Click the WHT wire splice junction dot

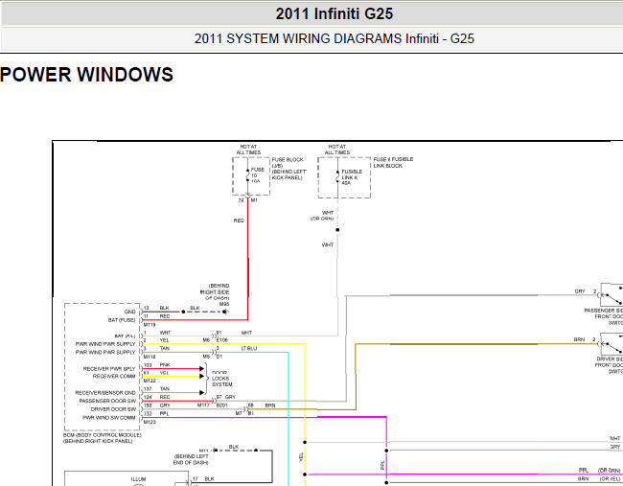[x=337, y=230]
